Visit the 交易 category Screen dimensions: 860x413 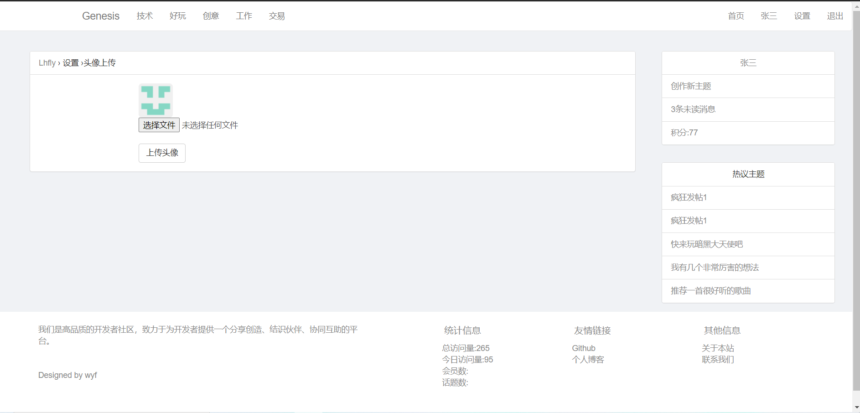[x=276, y=16]
